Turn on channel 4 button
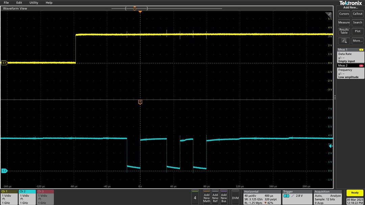 (x=195, y=198)
